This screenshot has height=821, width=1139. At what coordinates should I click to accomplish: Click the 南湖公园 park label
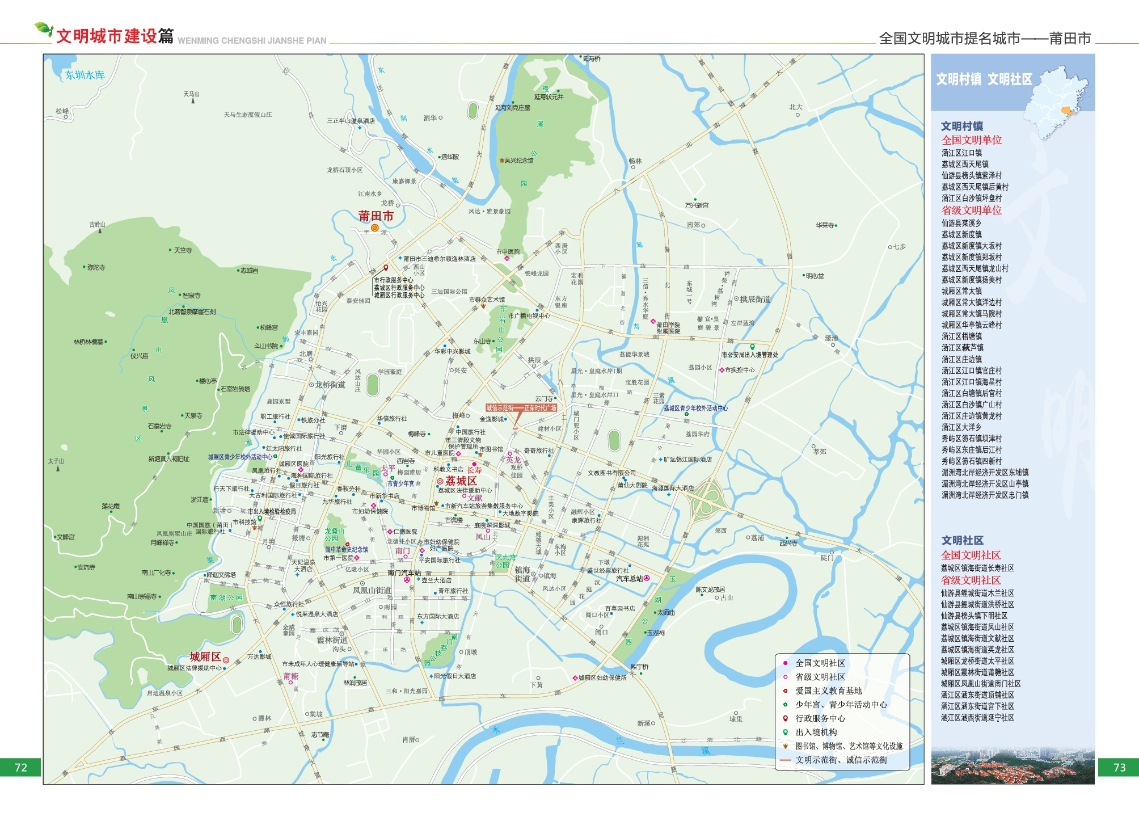(226, 597)
